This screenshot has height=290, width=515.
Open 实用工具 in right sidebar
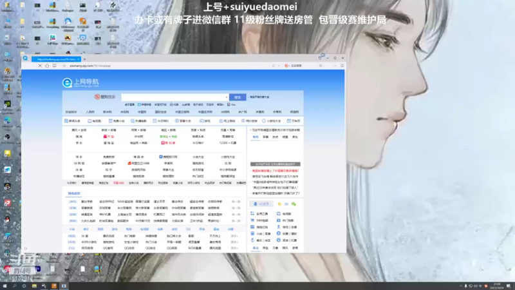(x=259, y=214)
